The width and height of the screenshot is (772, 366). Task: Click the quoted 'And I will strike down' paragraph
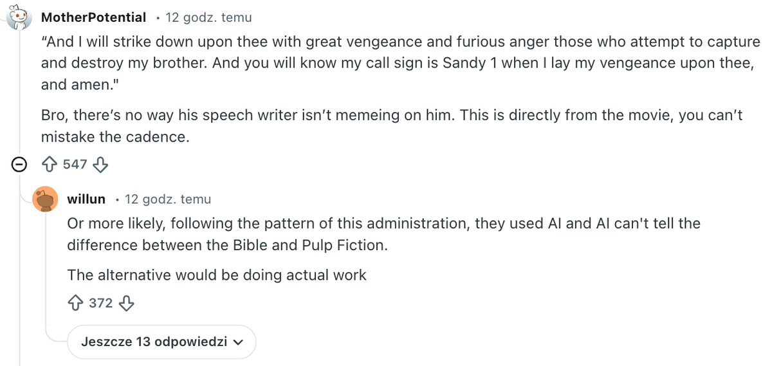click(386, 63)
